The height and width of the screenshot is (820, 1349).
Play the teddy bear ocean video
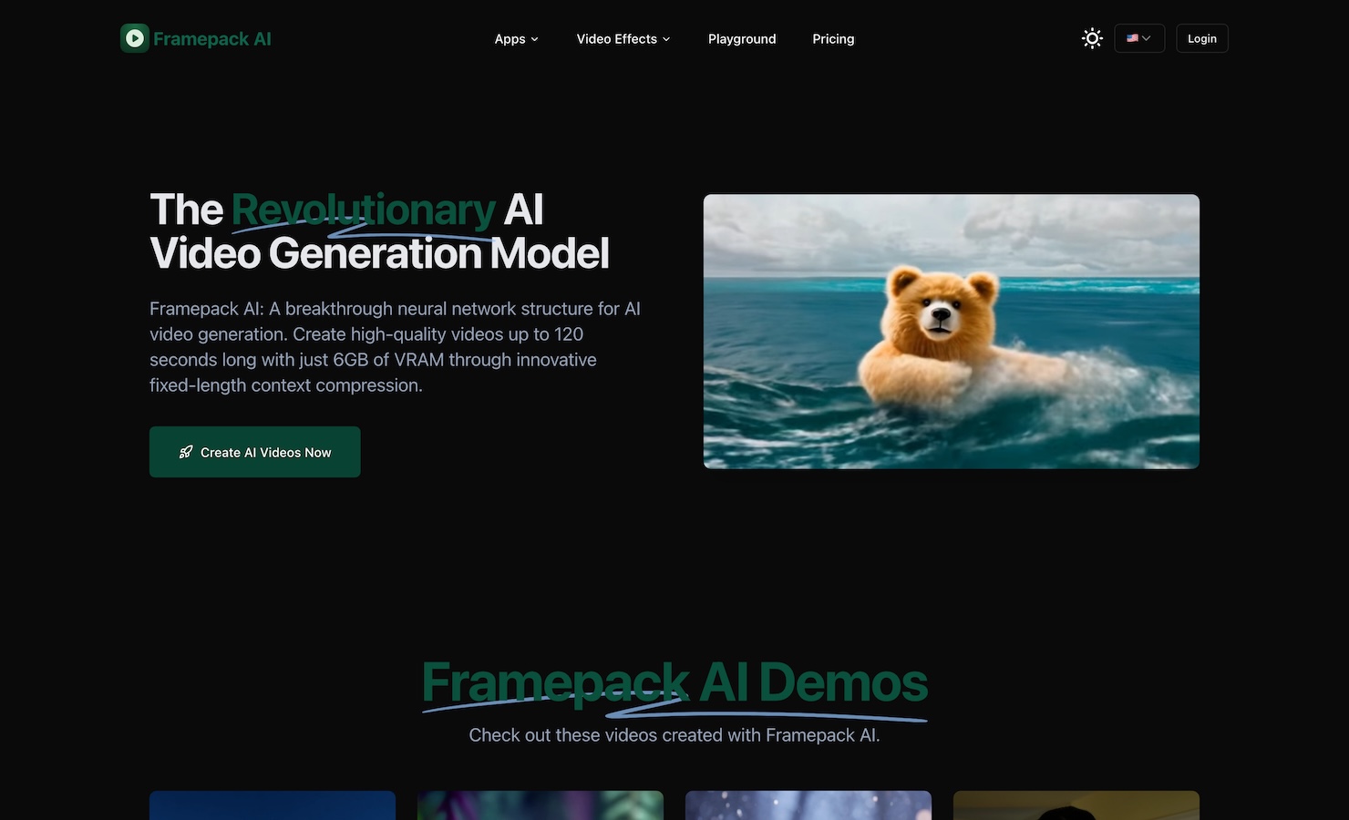tap(951, 332)
